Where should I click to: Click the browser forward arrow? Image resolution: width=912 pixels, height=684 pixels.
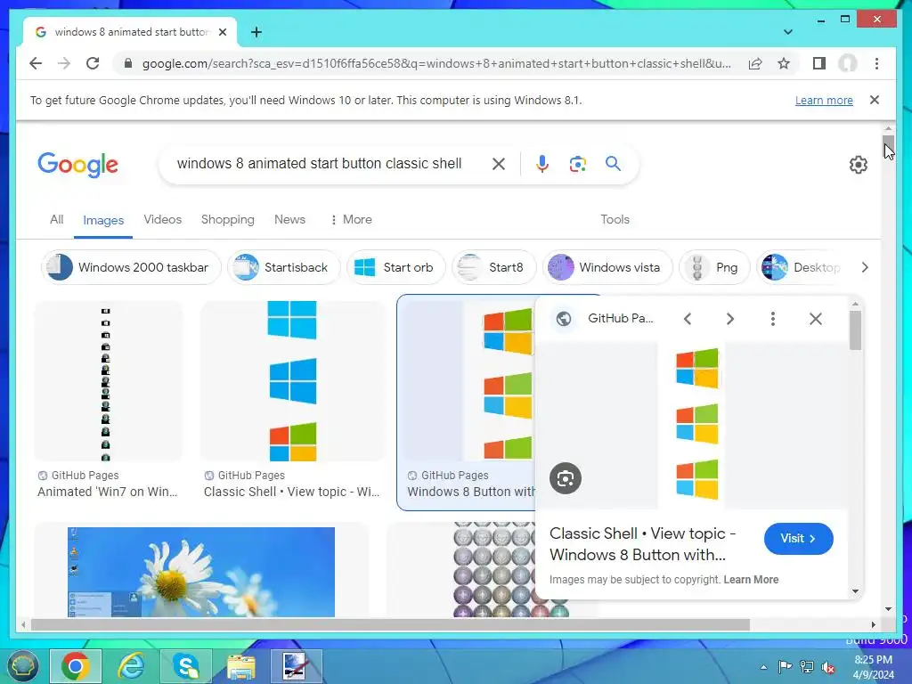click(x=64, y=63)
